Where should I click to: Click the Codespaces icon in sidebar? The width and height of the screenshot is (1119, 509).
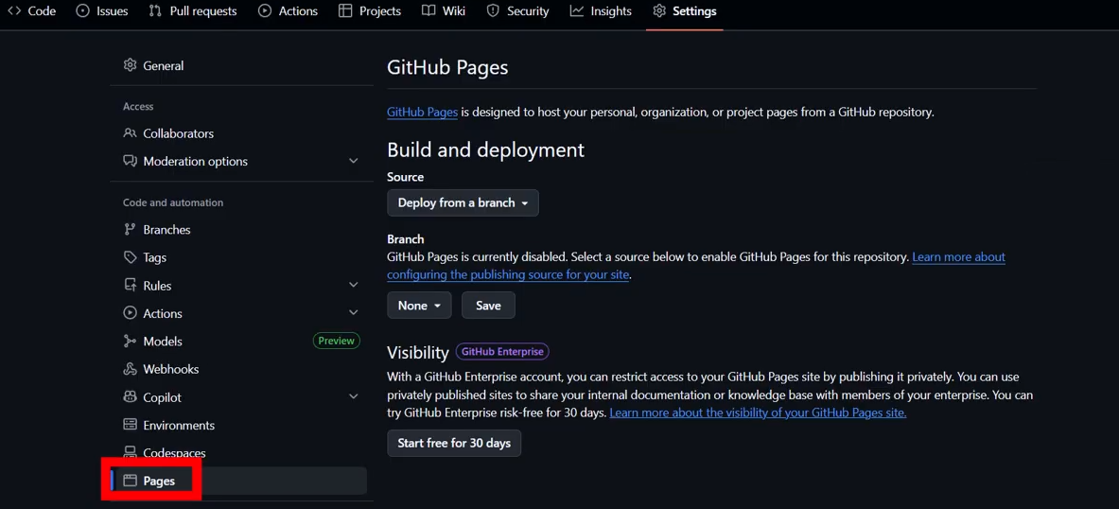tap(130, 452)
